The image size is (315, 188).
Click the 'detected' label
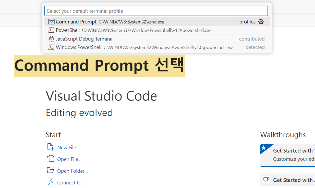click(x=255, y=47)
